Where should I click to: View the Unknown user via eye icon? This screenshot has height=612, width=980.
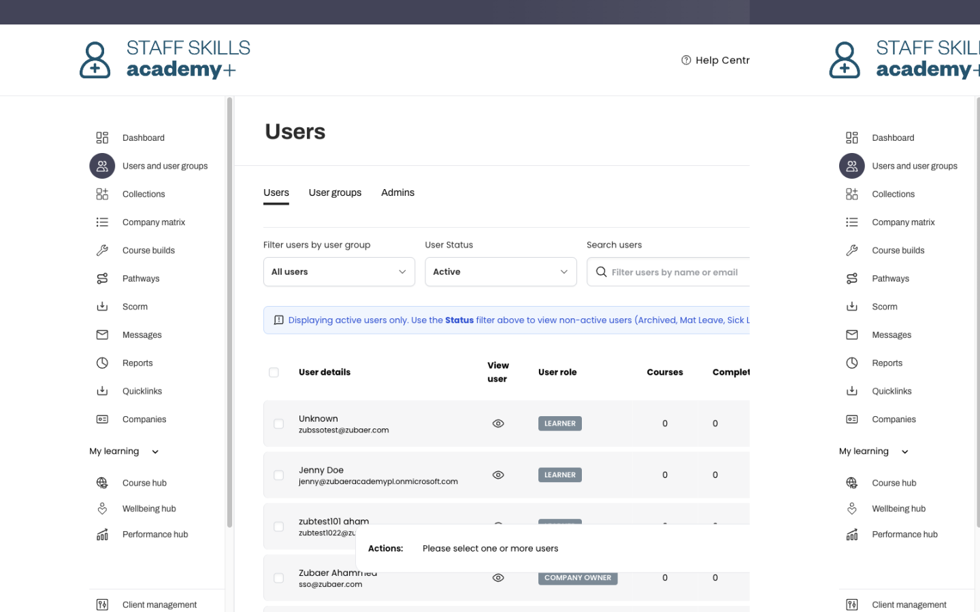(x=498, y=424)
